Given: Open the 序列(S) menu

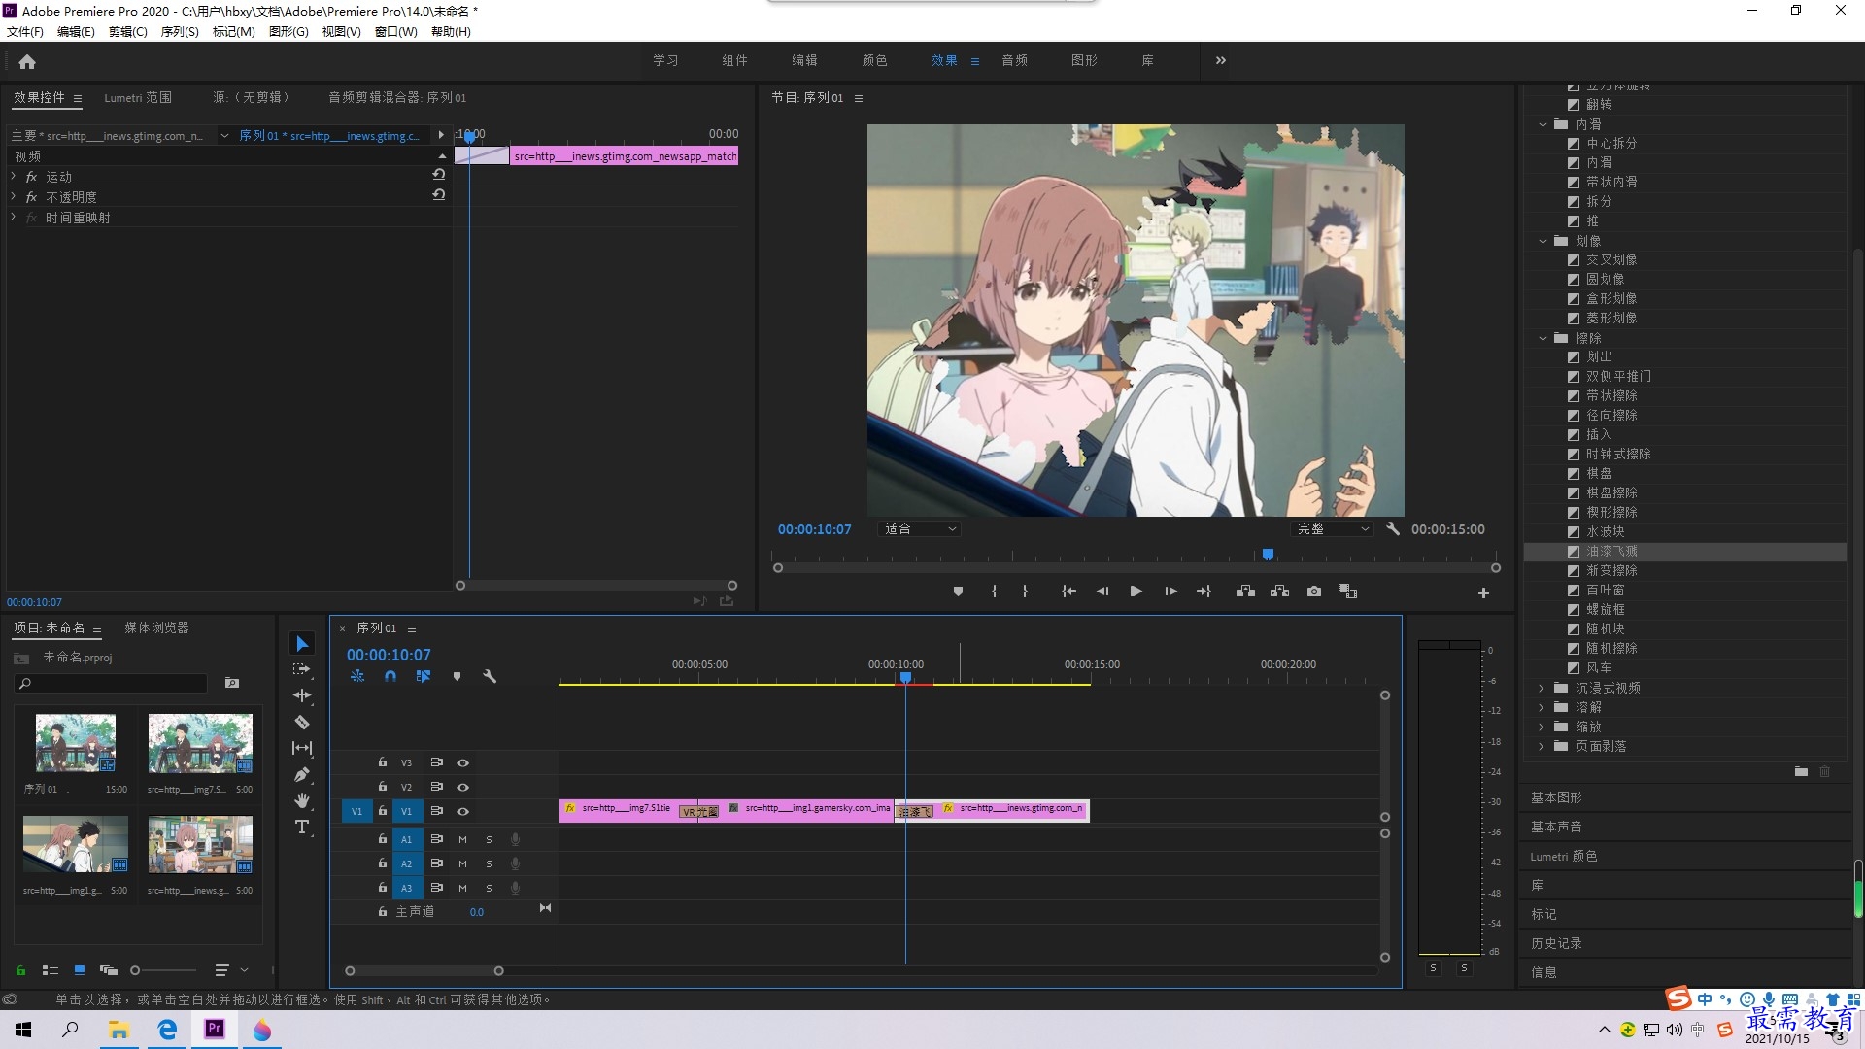Looking at the screenshot, I should click(180, 32).
